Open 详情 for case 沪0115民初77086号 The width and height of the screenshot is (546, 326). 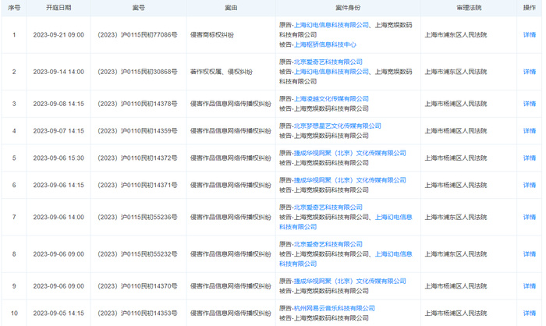pos(530,35)
